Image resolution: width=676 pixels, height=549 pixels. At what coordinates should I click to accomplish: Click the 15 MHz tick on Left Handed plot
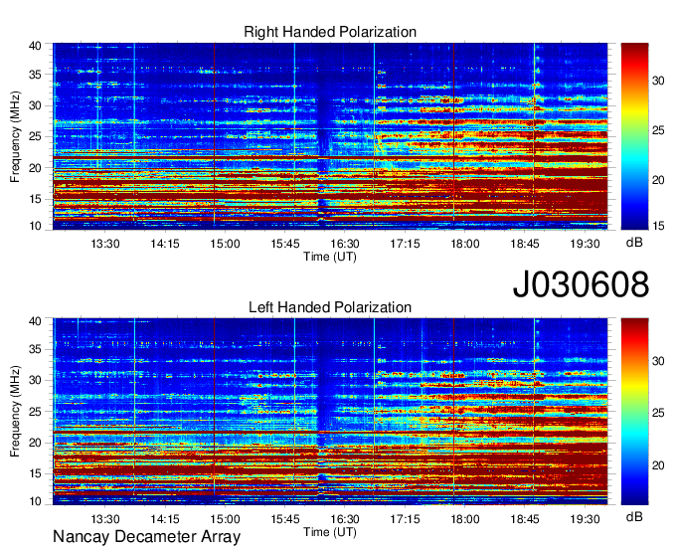click(x=35, y=473)
